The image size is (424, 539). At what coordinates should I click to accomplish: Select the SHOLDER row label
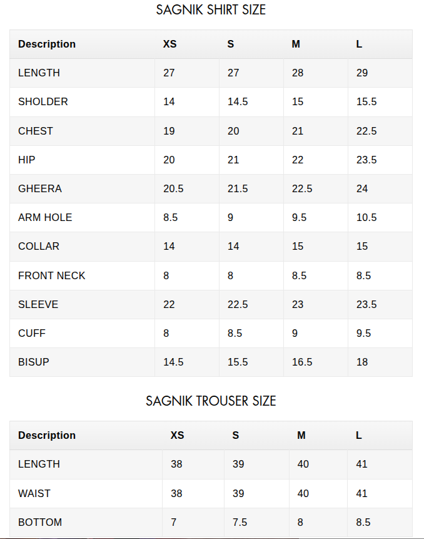tap(43, 102)
